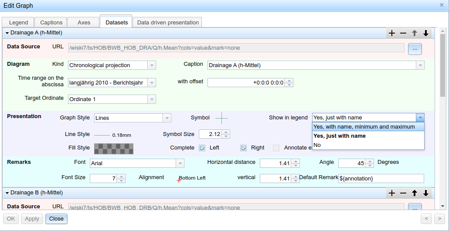Select the Datasets tab
Screen dimensions: 449x231
coord(116,22)
